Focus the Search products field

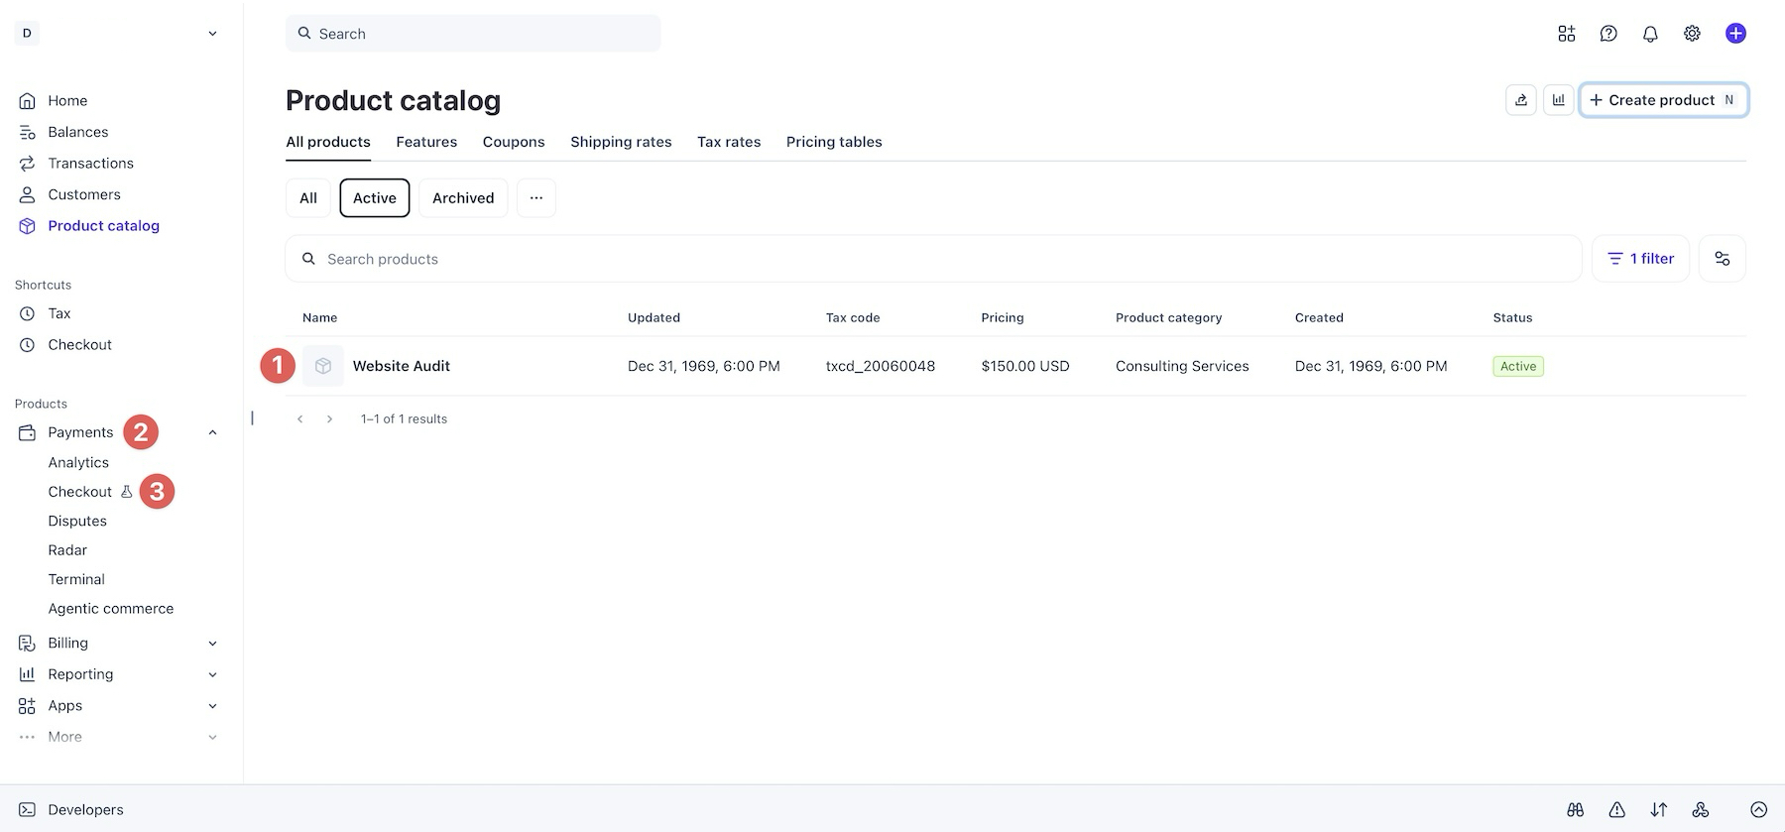(933, 259)
